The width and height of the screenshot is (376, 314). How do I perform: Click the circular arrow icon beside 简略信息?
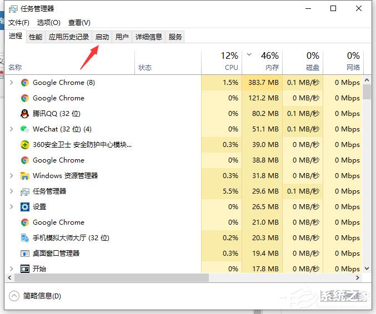coord(14,296)
